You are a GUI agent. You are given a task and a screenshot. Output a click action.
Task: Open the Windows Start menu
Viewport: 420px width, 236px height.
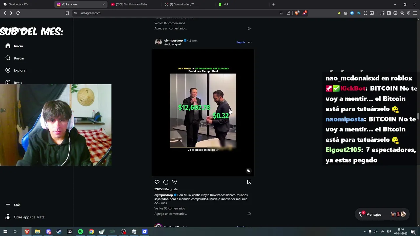tap(5, 232)
